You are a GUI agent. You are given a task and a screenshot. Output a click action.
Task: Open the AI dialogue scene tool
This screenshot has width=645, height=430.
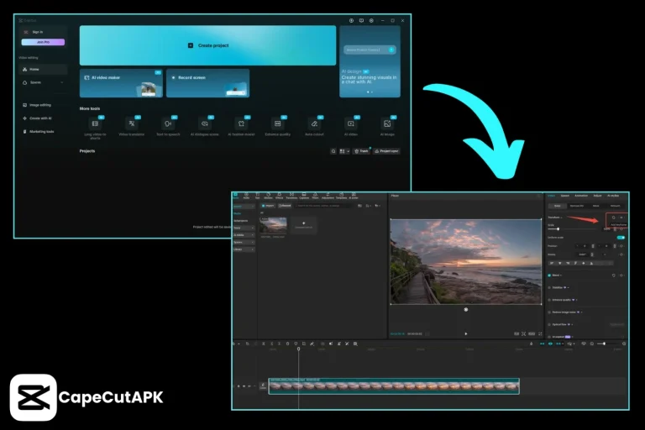tap(204, 126)
